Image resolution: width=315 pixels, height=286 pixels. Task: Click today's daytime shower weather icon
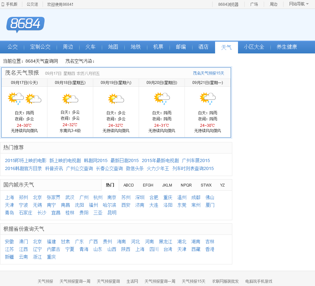pyautogui.click(x=16, y=99)
